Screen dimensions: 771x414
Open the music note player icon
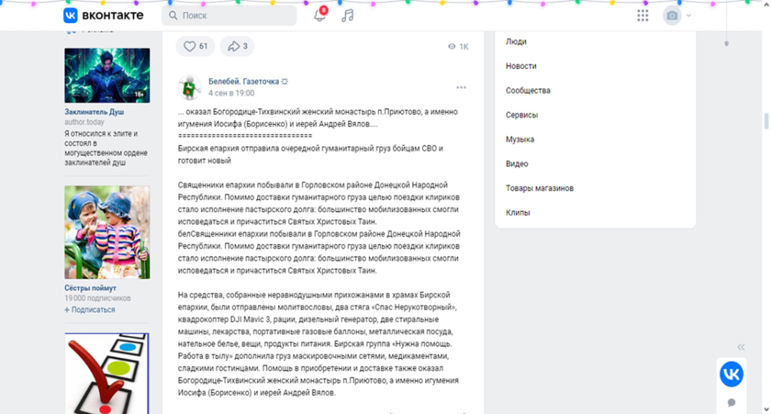click(348, 15)
